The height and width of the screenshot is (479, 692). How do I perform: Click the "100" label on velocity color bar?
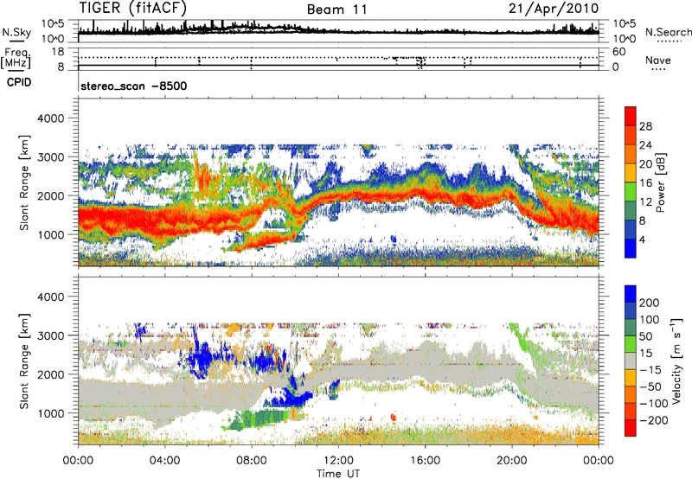pos(650,320)
